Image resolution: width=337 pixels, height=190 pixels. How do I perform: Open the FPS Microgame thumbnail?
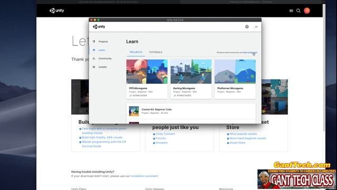[x=147, y=72]
